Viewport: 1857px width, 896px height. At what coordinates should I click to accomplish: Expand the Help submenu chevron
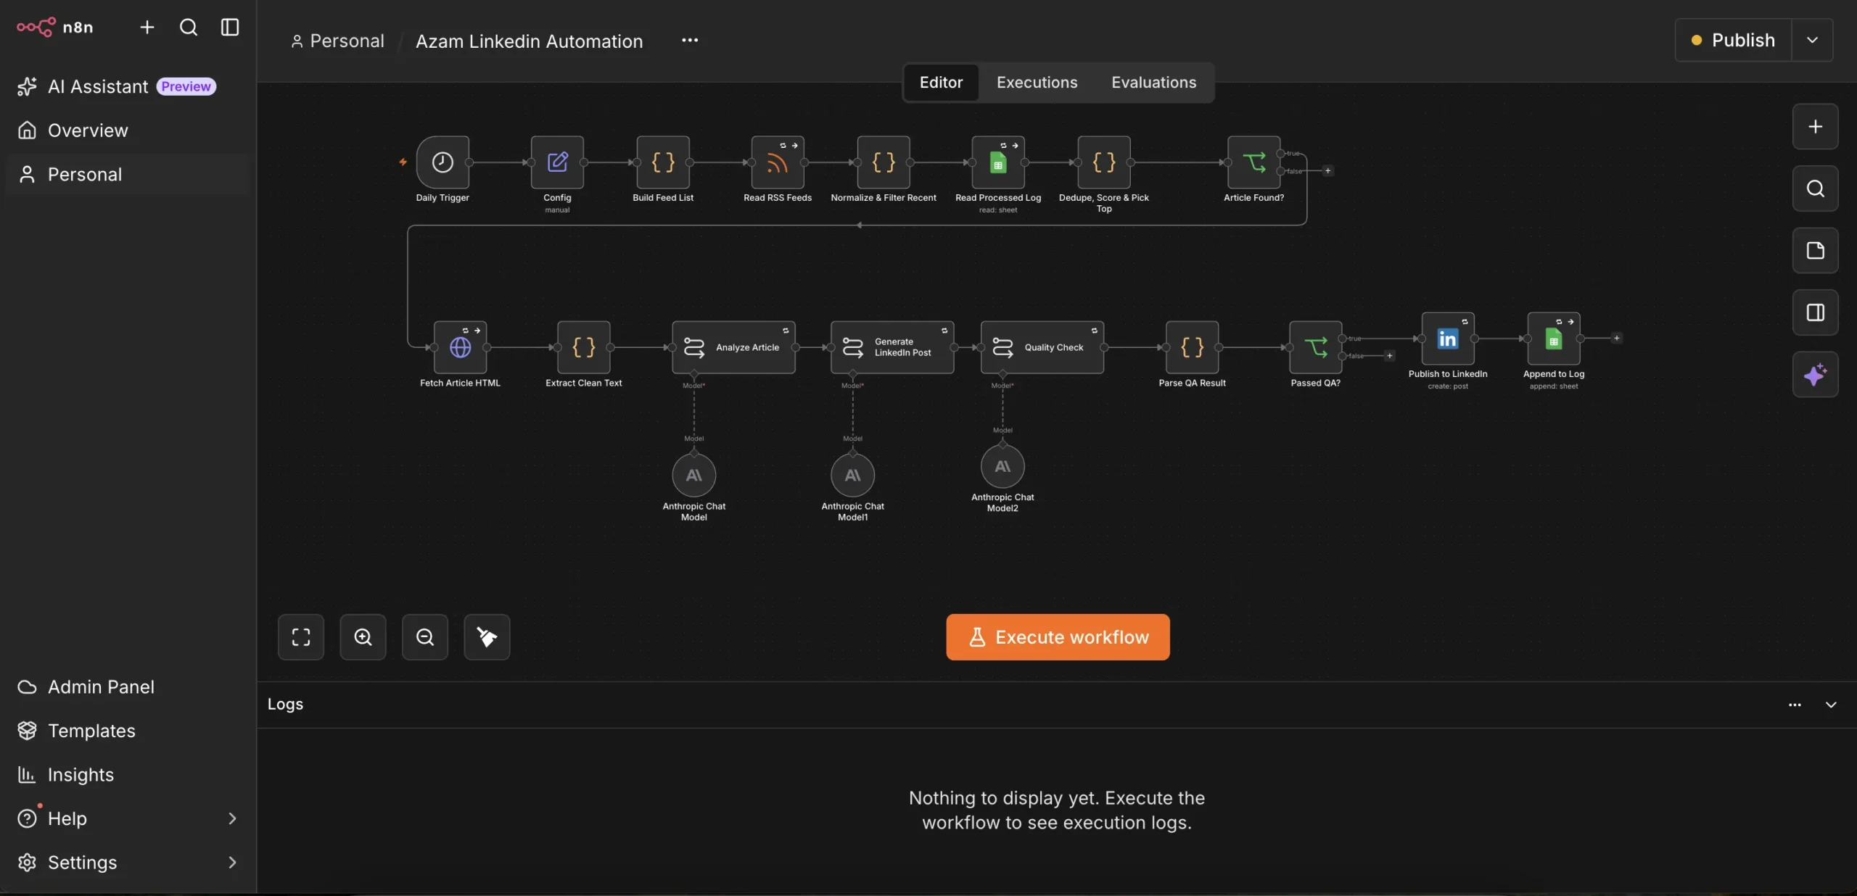coord(232,818)
